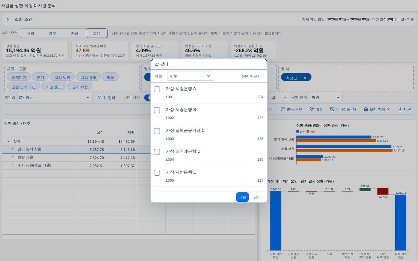Select the 가상 외국계은행 D checkbox

[x=157, y=152]
